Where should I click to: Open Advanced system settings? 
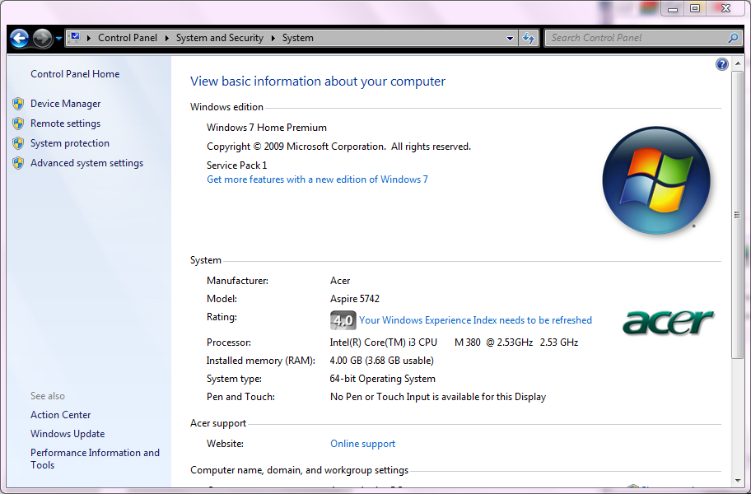pyautogui.click(x=86, y=163)
